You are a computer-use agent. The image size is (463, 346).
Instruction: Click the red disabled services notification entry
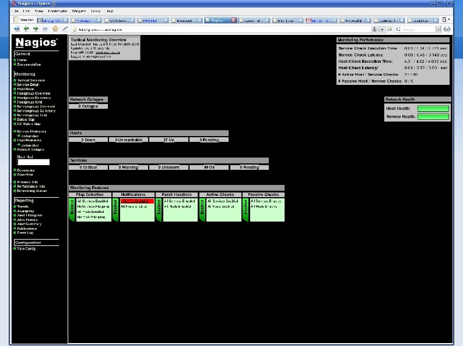[x=137, y=201]
